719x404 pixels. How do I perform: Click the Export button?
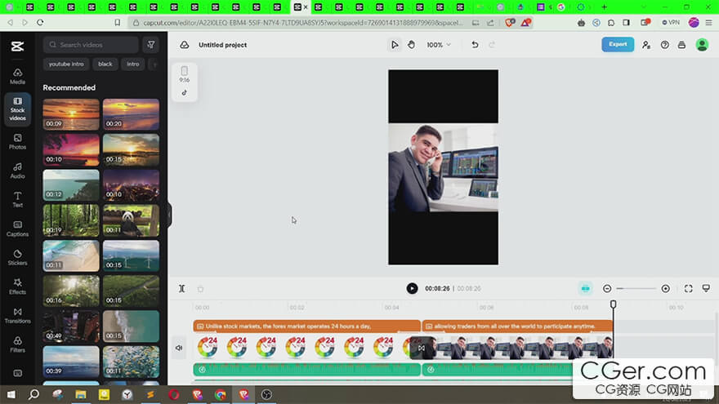pos(618,44)
